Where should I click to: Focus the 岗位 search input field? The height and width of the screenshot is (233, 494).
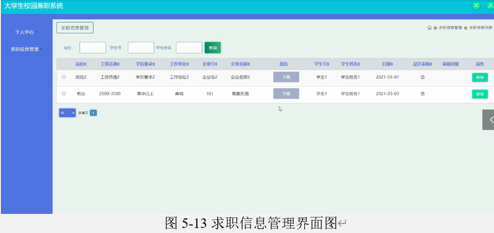pyautogui.click(x=93, y=48)
